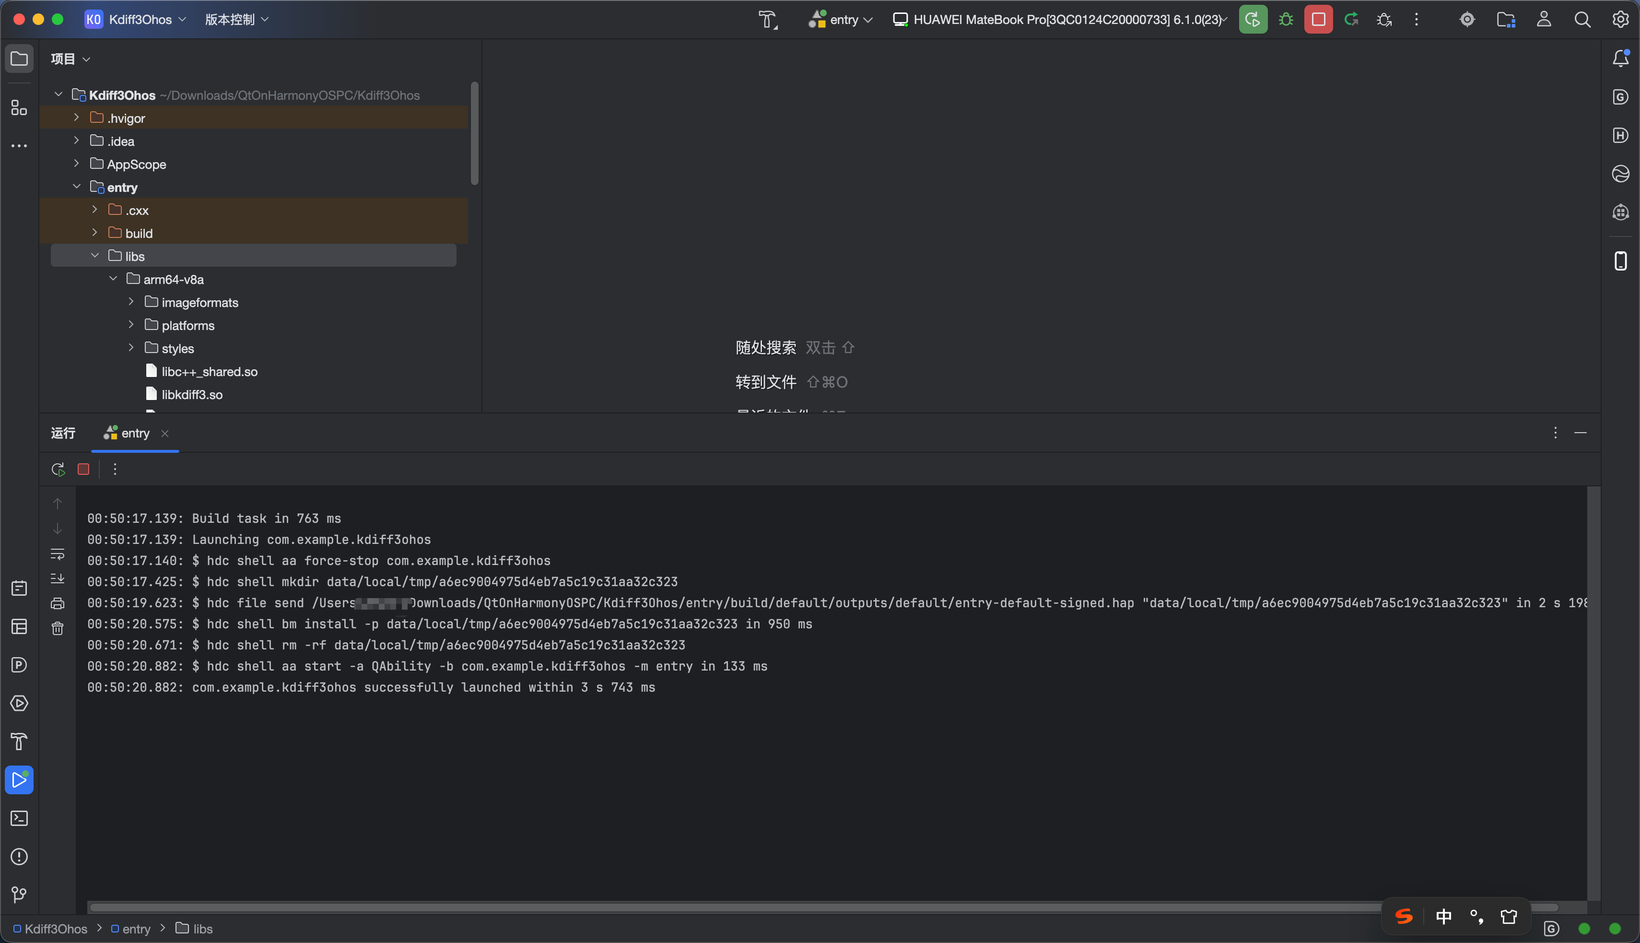The height and width of the screenshot is (943, 1640).
Task: Stop the running app from the top toolbar
Action: tap(1318, 20)
